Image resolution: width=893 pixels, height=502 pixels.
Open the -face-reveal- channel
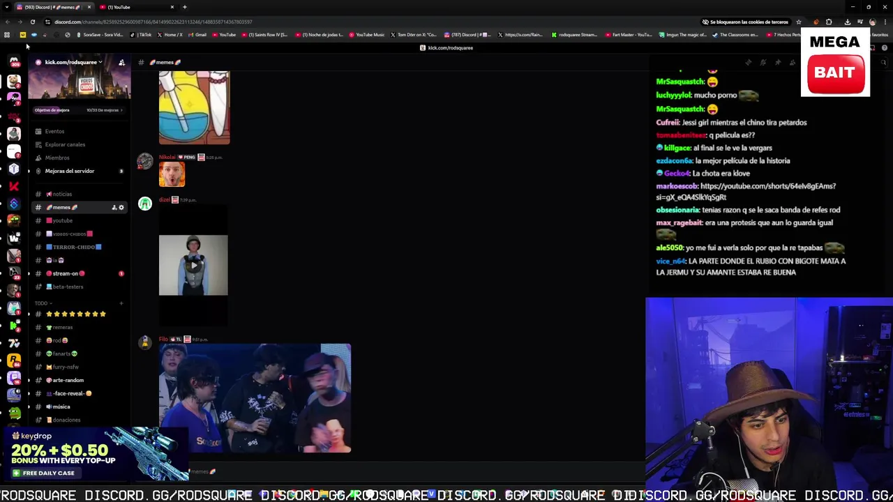(x=79, y=393)
